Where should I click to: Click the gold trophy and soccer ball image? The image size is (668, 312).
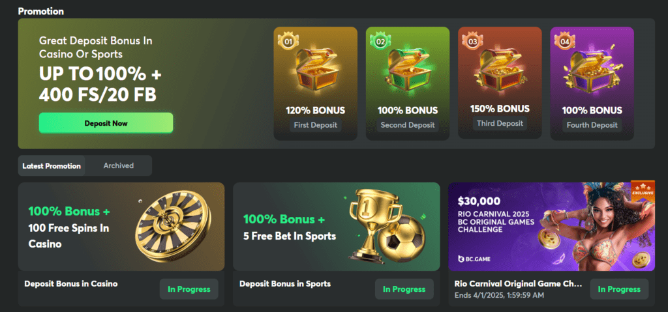(x=387, y=225)
